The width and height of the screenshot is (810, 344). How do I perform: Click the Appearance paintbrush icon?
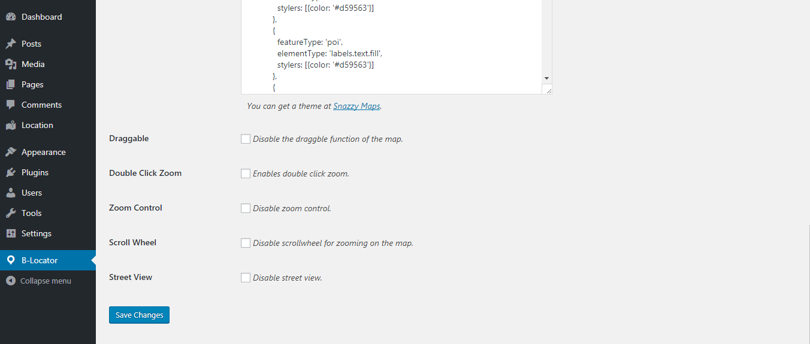click(x=11, y=152)
